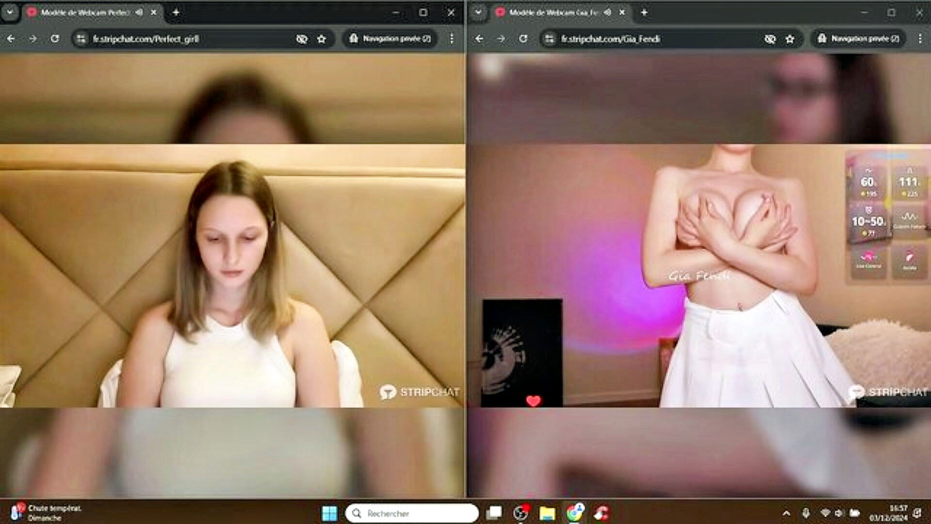The width and height of the screenshot is (931, 524).
Task: Open tab search dropdown in right window
Action: pyautogui.click(x=478, y=13)
